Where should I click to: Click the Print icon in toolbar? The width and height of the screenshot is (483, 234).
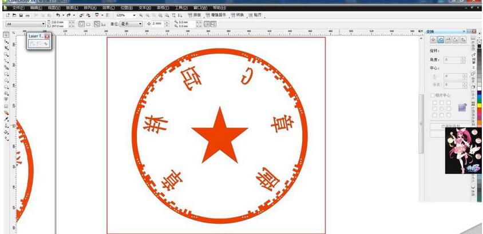(x=27, y=15)
